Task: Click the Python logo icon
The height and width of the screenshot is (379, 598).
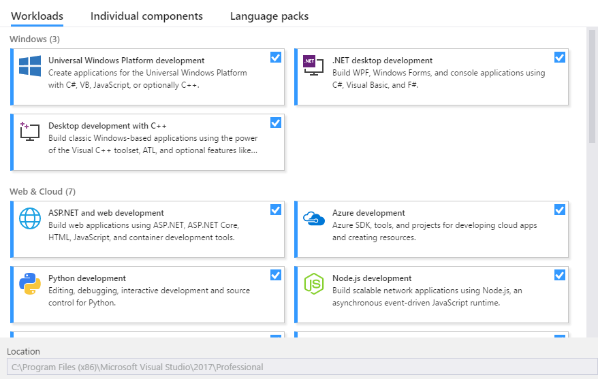Action: click(30, 283)
